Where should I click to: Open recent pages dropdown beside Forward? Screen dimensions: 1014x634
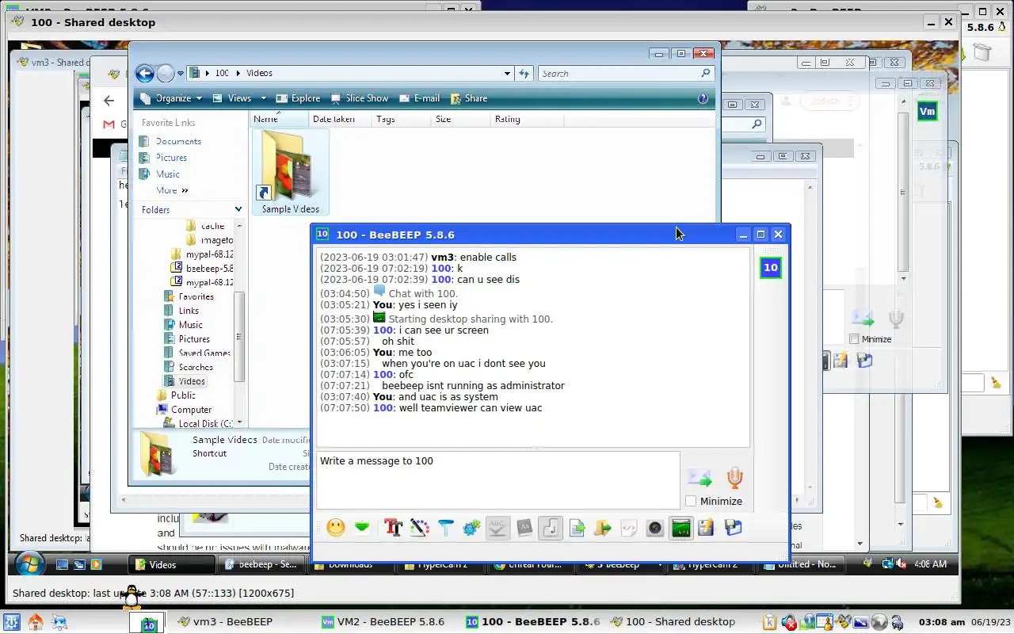[x=181, y=74]
